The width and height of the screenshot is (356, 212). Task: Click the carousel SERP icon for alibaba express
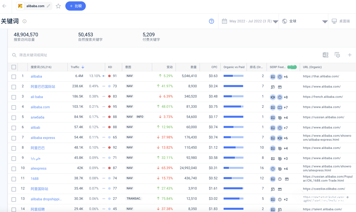[280, 138]
